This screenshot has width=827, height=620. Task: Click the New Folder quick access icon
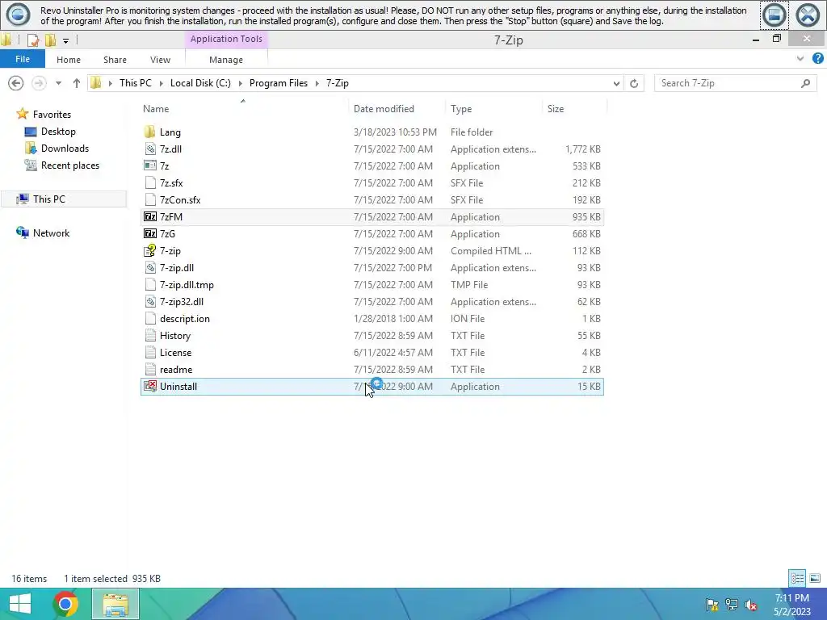51,40
